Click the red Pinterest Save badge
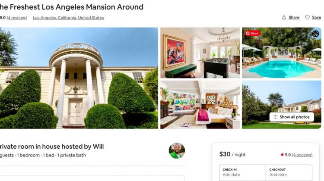 click(x=253, y=33)
